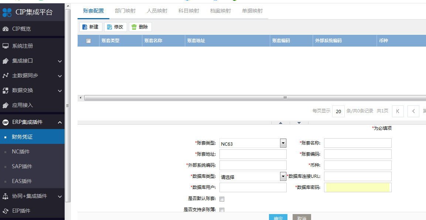The image size is (426, 220).
Task: Click the 新建 new record icon
Action: (x=85, y=27)
